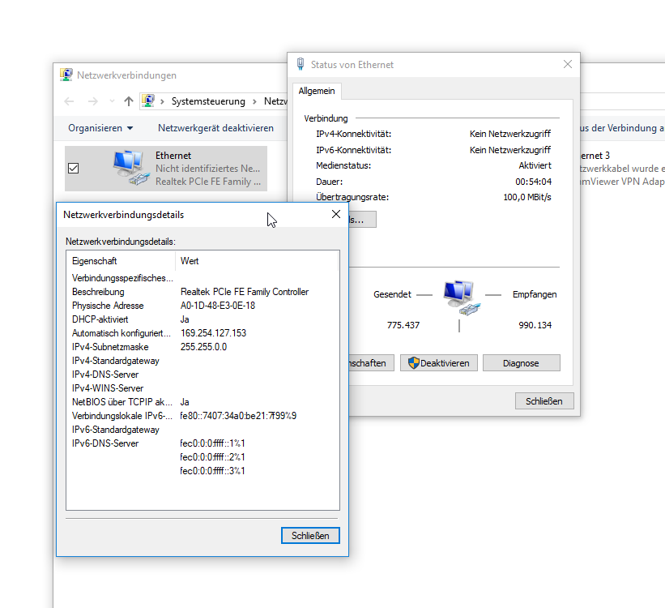Viewport: 665px width, 608px height.
Task: Expand the chevron after Systemsteuerung breadcrumb
Action: click(x=254, y=101)
